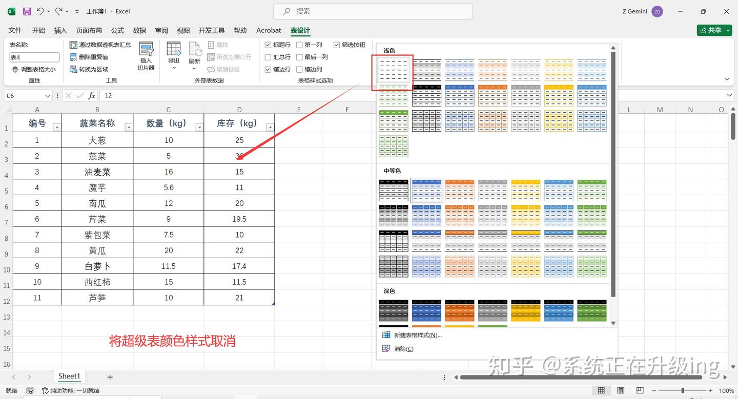Click the 表名称 table name input field
The width and height of the screenshot is (738, 399).
[34, 57]
